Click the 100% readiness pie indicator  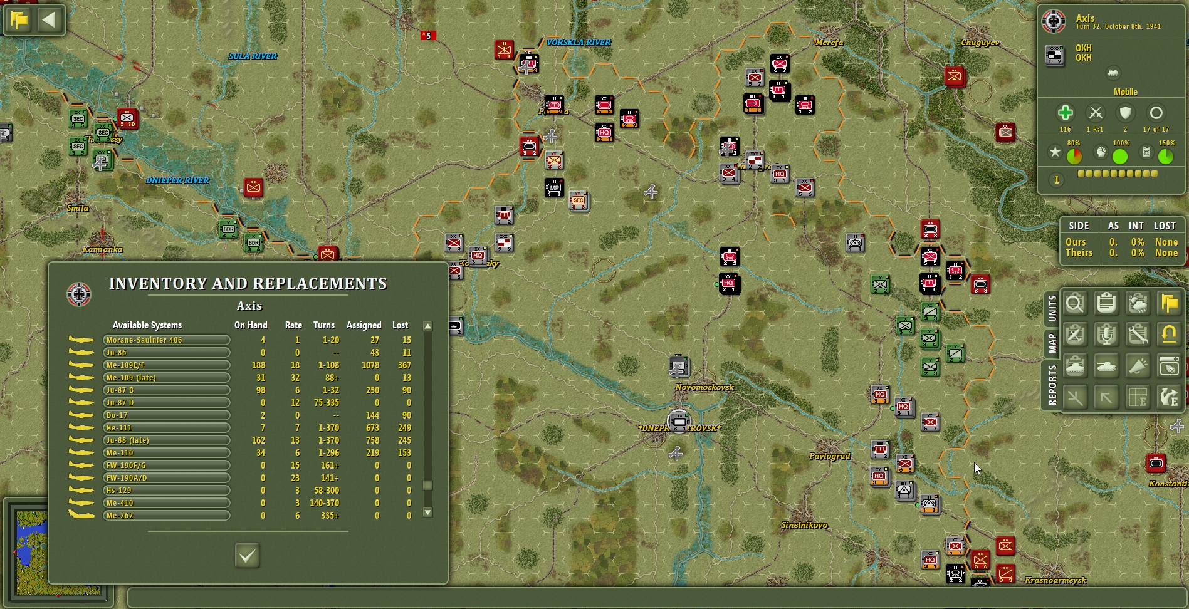point(1120,156)
